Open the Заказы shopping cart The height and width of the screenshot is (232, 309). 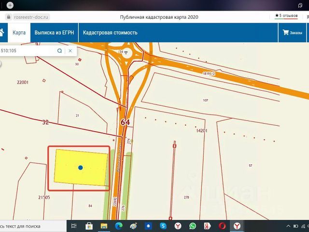(x=292, y=32)
